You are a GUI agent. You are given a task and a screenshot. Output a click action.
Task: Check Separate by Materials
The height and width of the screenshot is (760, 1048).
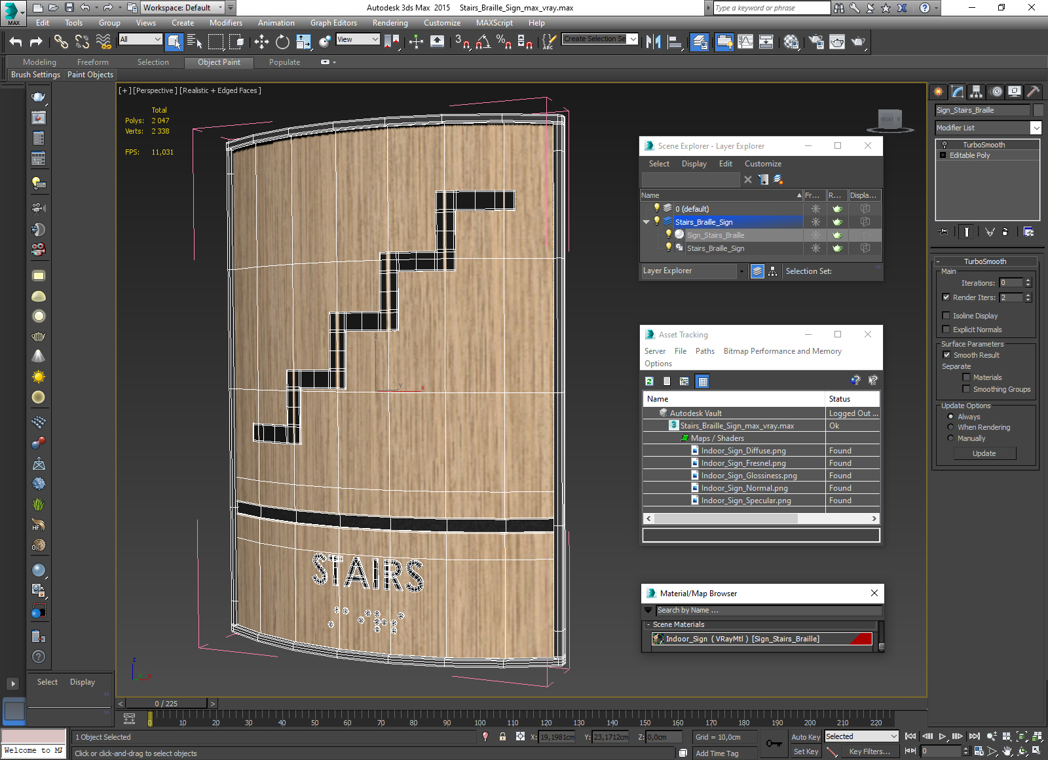966,377
